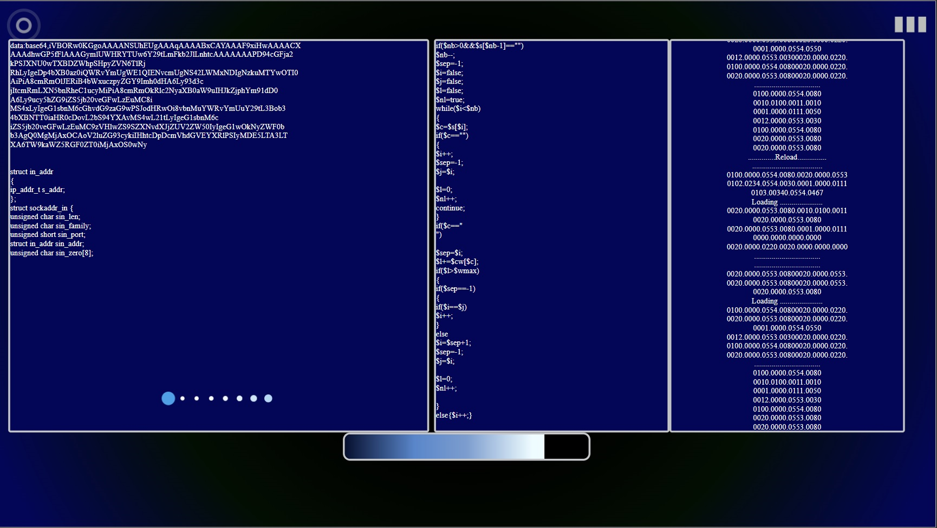The height and width of the screenshot is (528, 937).
Task: Jump to the last pagination dot
Action: [268, 399]
